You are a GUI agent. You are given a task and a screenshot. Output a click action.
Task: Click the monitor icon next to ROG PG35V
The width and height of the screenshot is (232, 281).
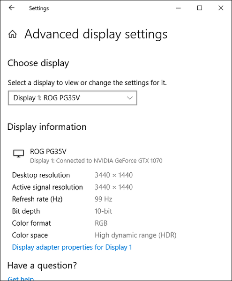(18, 154)
